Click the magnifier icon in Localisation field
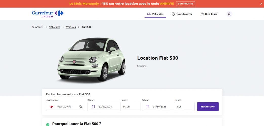The height and width of the screenshot is (126, 264). coord(80,107)
